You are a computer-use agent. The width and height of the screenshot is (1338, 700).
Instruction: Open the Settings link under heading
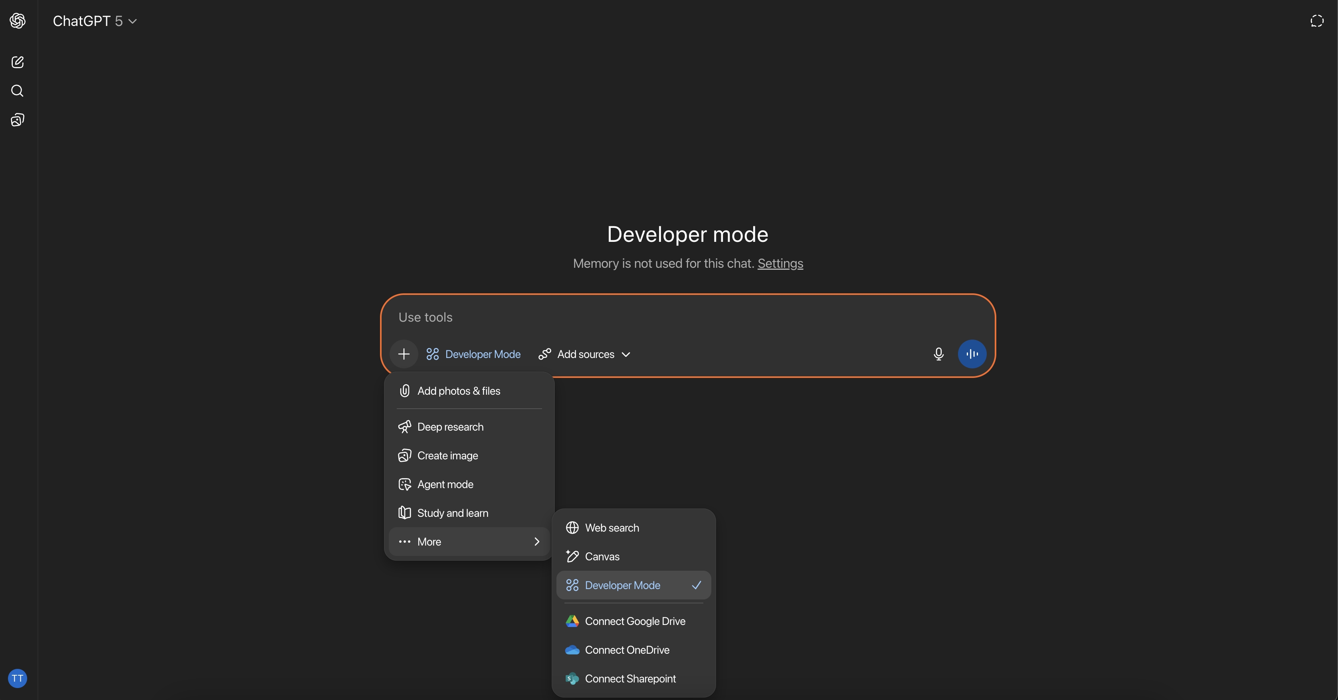780,264
